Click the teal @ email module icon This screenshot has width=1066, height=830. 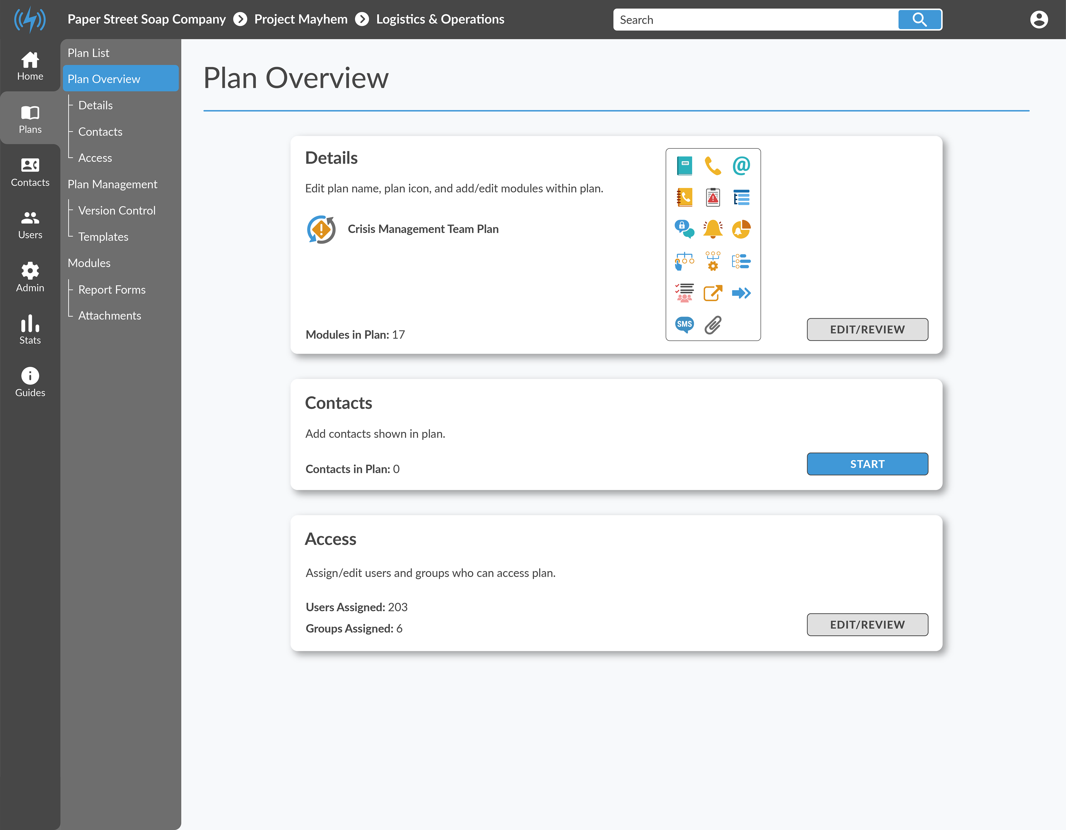tap(741, 166)
